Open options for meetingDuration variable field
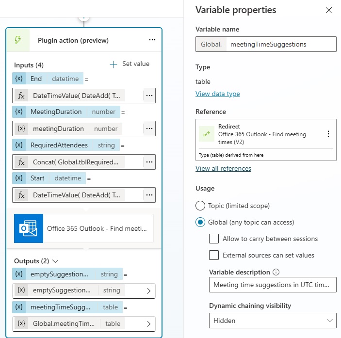 [149, 129]
